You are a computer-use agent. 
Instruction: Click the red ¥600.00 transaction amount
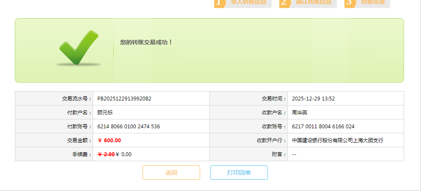click(x=109, y=141)
